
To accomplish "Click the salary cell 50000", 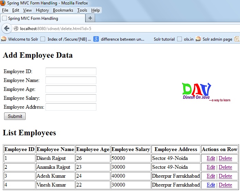I will [x=131, y=158].
